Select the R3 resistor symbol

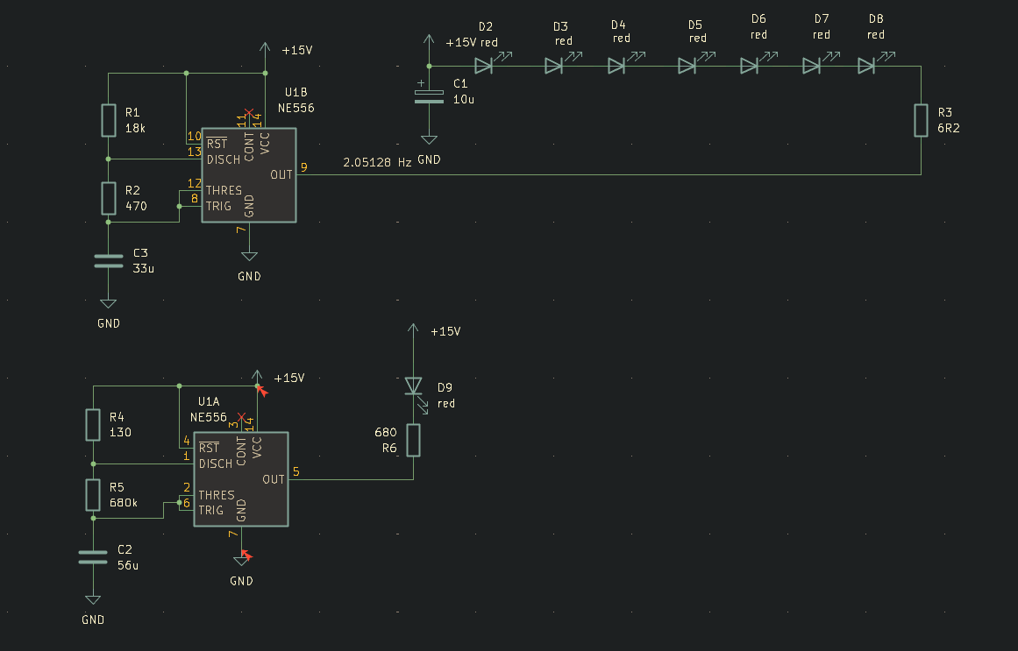(921, 120)
